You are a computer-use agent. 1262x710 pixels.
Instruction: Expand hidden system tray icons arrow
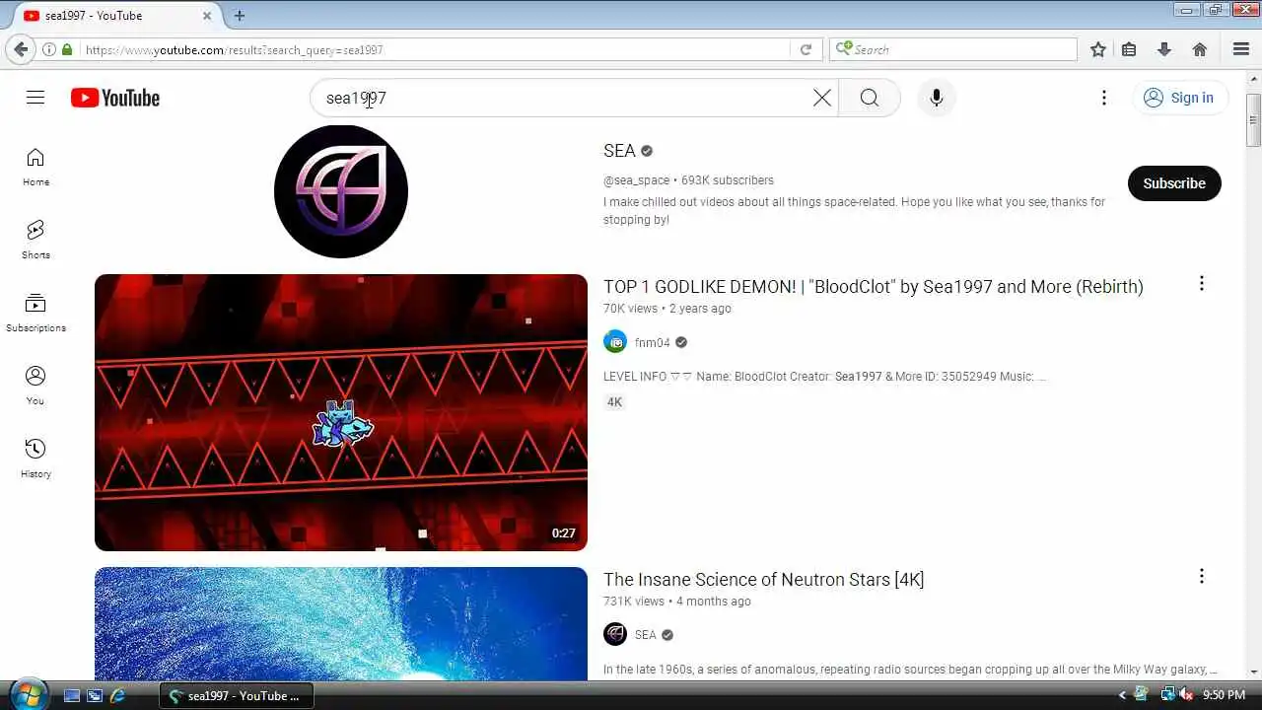[1121, 695]
